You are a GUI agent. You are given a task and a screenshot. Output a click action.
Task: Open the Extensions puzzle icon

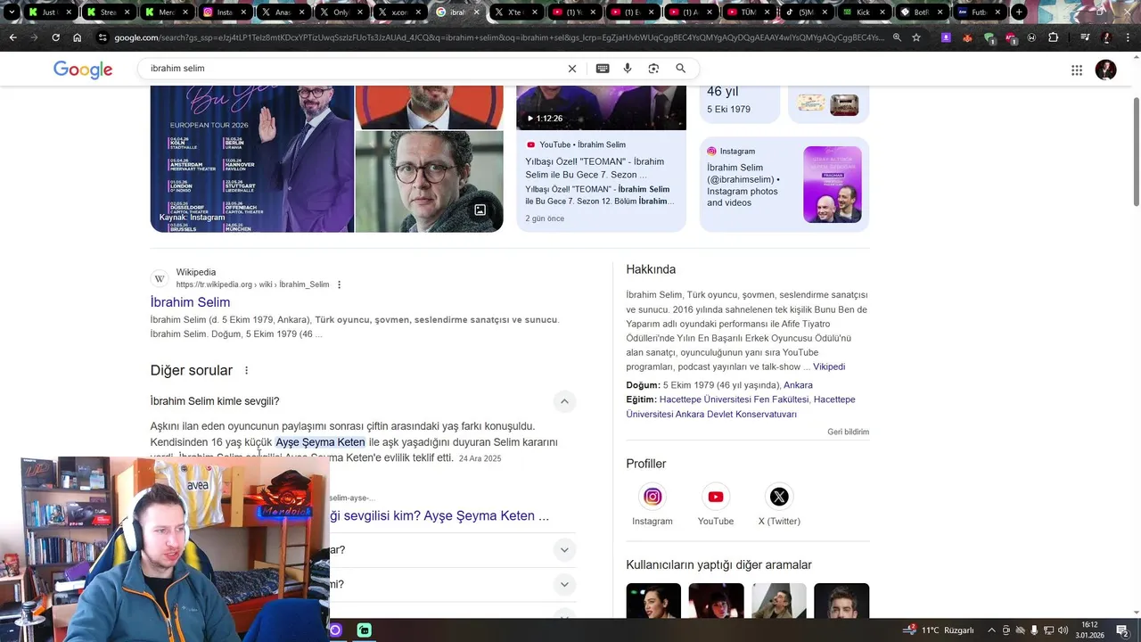[1054, 37]
